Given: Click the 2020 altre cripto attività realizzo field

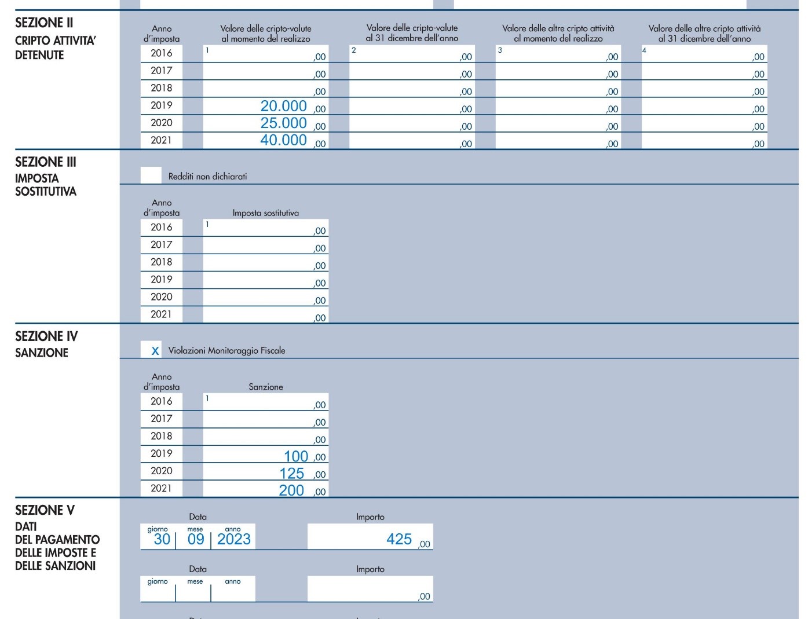Looking at the screenshot, I should (558, 123).
